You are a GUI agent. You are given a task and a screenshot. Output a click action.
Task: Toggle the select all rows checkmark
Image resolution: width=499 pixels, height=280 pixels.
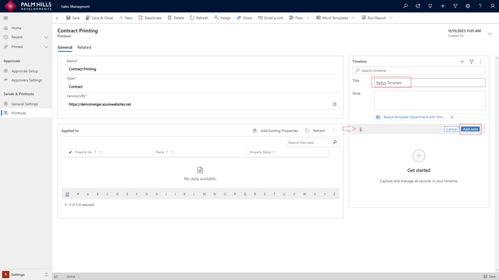point(70,152)
